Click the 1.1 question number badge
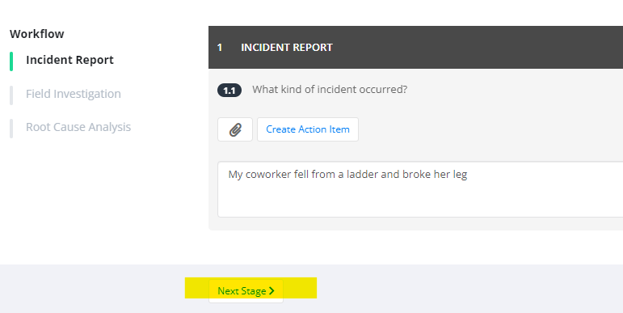This screenshot has width=623, height=313. [229, 91]
